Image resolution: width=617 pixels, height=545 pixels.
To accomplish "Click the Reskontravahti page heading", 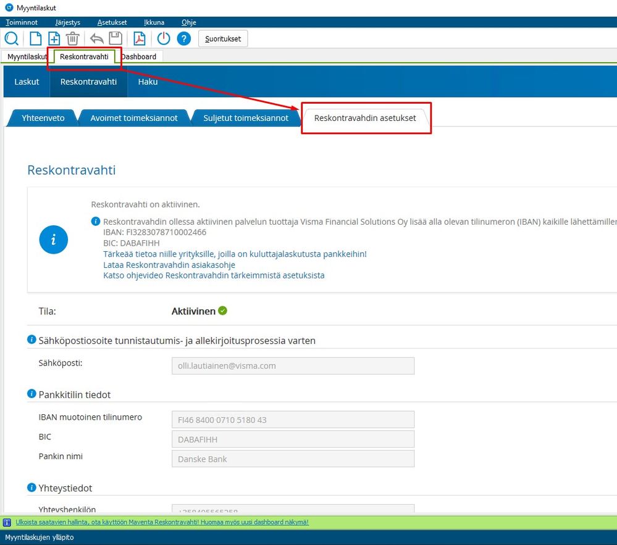I will (71, 170).
